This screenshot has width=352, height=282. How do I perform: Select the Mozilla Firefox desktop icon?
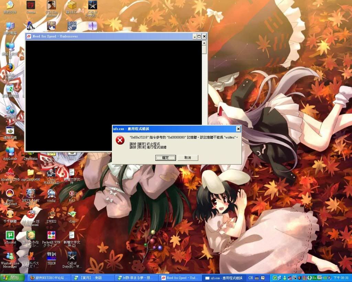pyautogui.click(x=10, y=72)
